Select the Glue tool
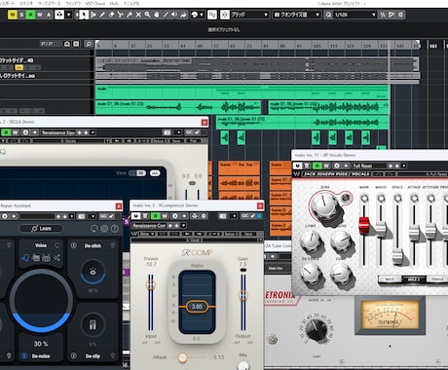Viewport: 448px width, 370px height. coord(130,15)
